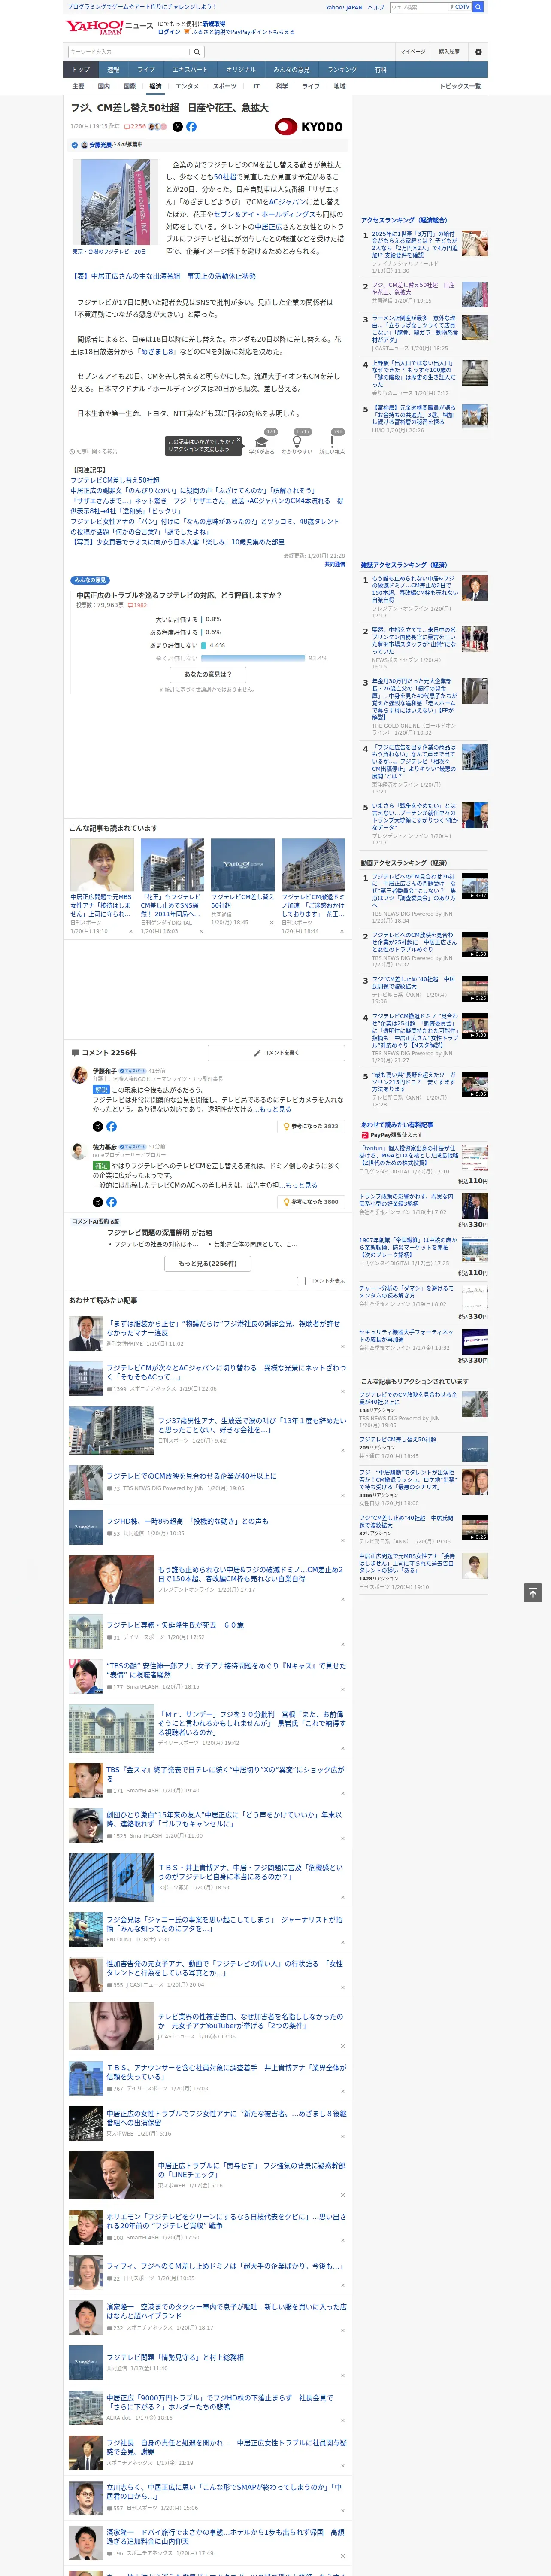This screenshot has width=551, height=2576.
Task: Close the reaction tooltip popup
Action: pos(239,441)
